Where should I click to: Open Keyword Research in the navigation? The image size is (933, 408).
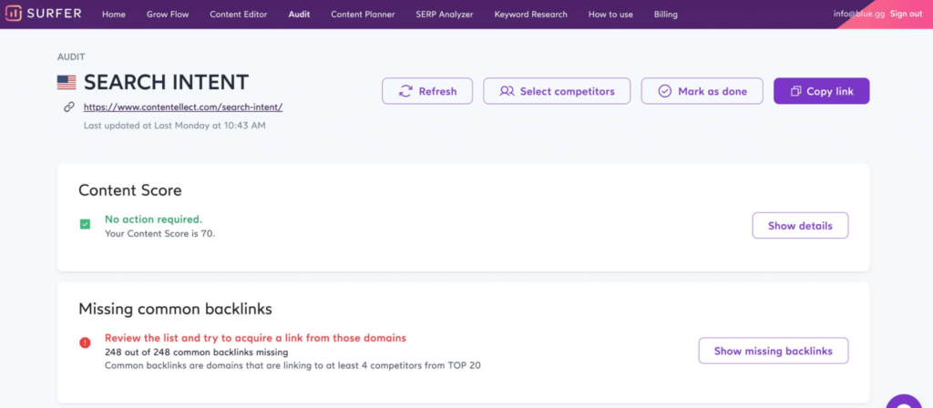[531, 15]
